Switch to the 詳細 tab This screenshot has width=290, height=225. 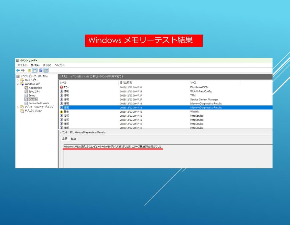pos(74,139)
